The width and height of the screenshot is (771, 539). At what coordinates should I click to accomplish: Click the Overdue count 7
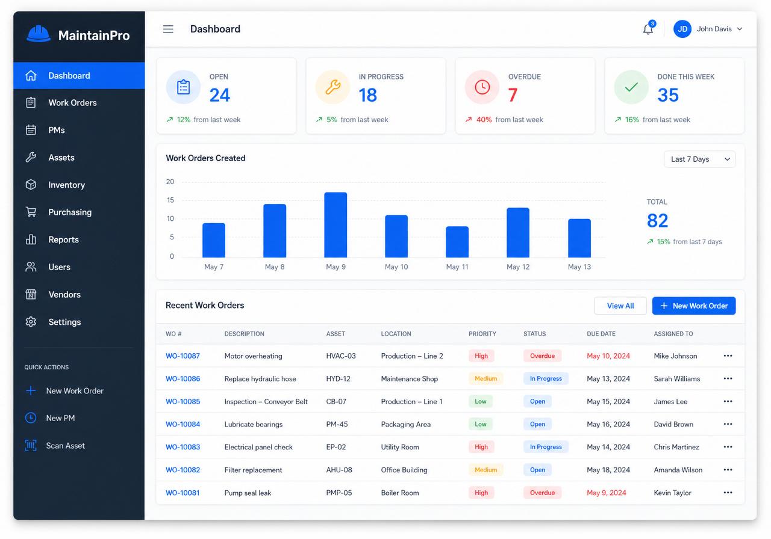tap(513, 95)
